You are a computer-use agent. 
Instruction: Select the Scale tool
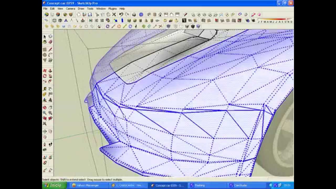(x=45, y=81)
